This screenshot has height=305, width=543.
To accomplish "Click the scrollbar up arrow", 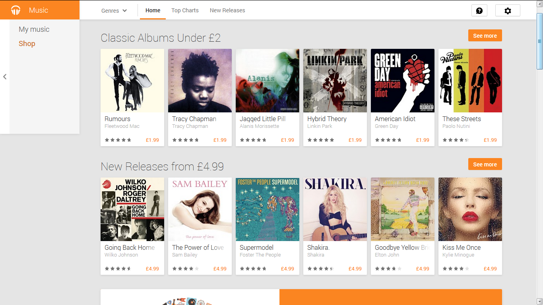I will point(539,3).
